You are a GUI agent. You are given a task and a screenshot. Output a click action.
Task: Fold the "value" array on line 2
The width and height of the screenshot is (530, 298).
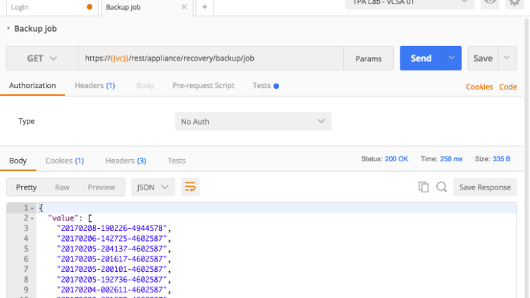coord(32,218)
